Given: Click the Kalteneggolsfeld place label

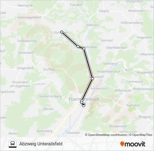Looking at the screenshot, I should 29,17.
